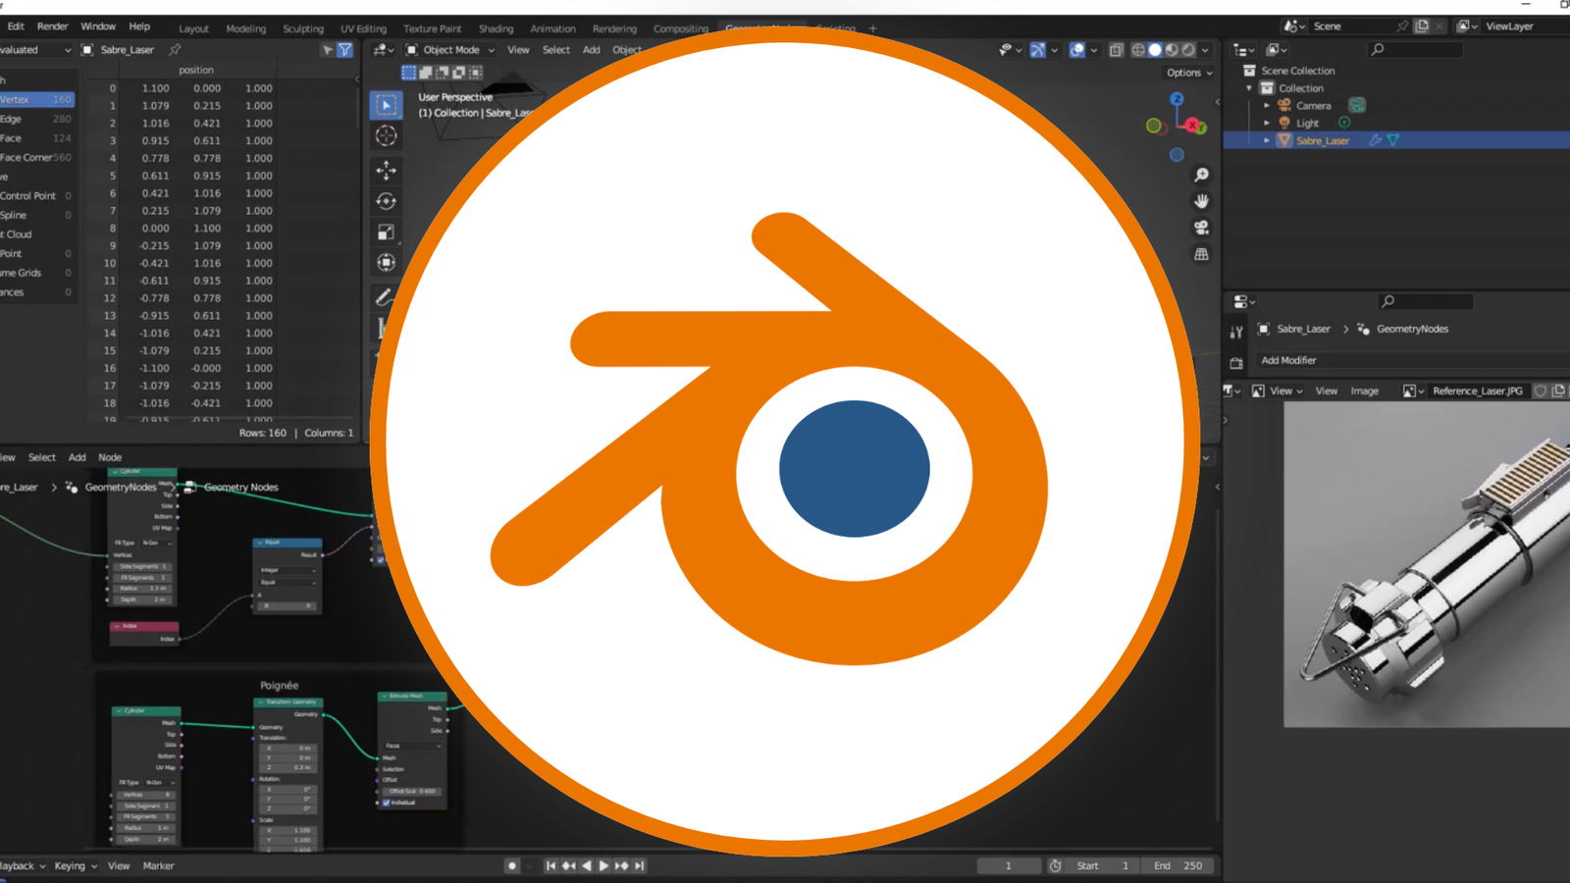
Task: Select the Rotate tool
Action: pos(386,201)
